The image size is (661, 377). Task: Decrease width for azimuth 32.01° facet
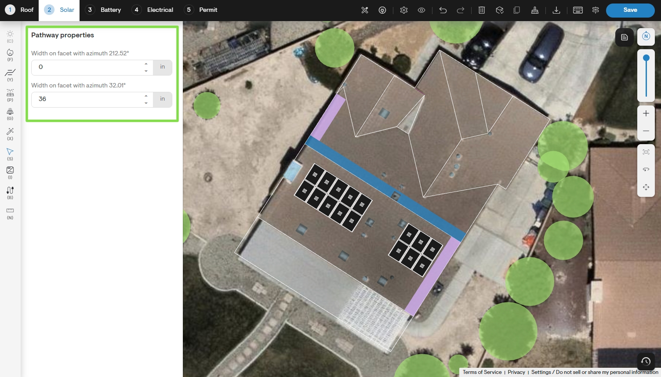tap(146, 103)
